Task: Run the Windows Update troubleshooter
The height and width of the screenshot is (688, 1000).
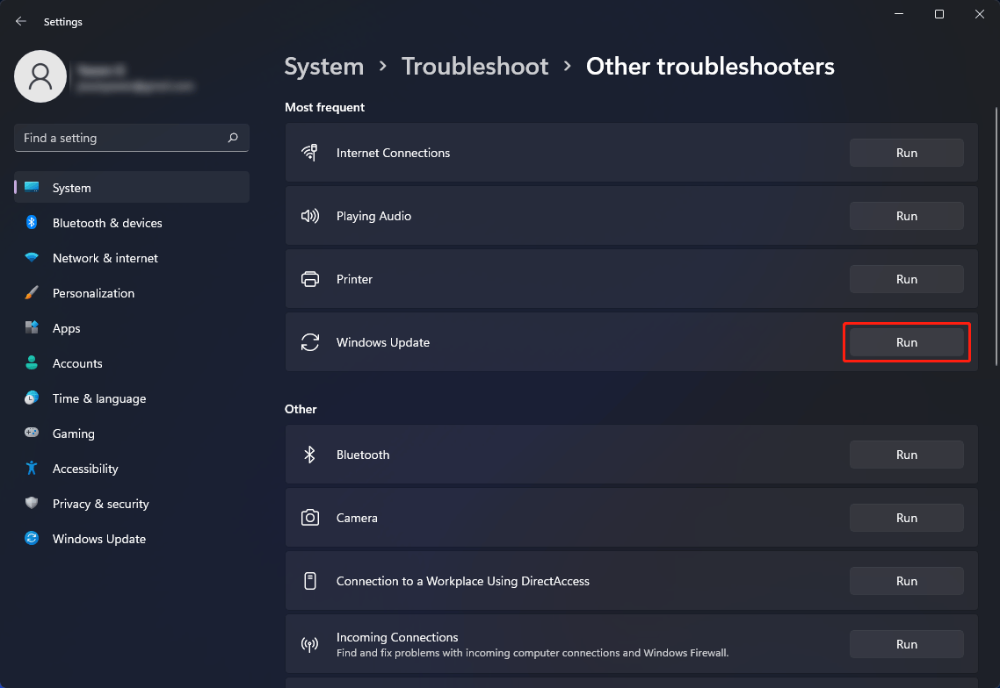Action: [x=906, y=342]
